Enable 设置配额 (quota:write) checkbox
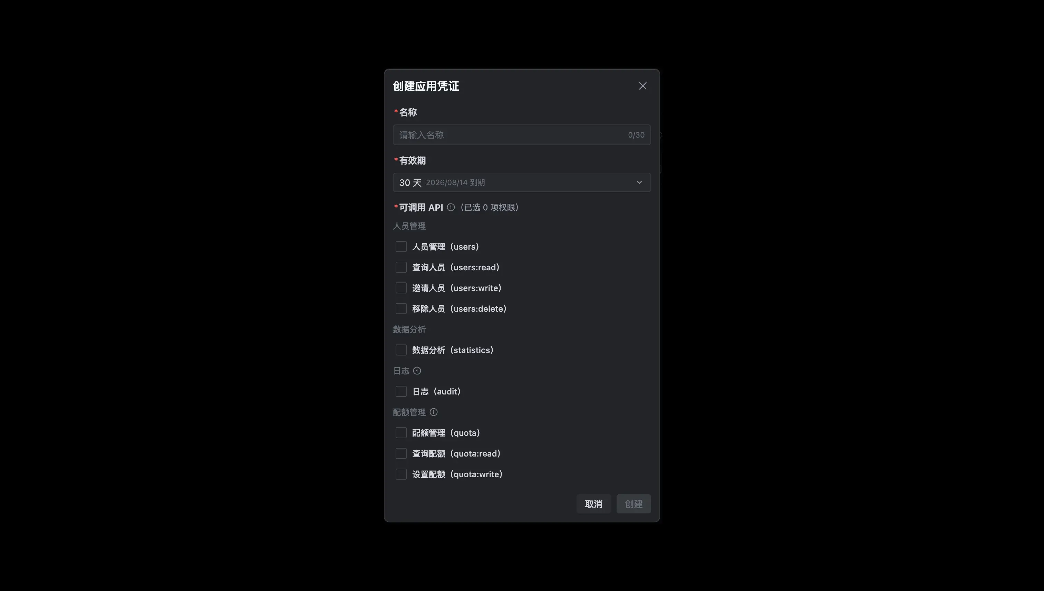This screenshot has width=1044, height=591. 401,474
